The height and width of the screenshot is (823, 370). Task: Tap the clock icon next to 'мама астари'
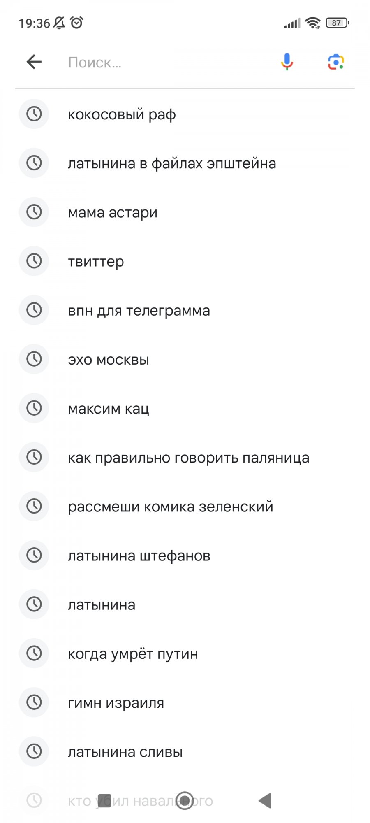click(34, 212)
